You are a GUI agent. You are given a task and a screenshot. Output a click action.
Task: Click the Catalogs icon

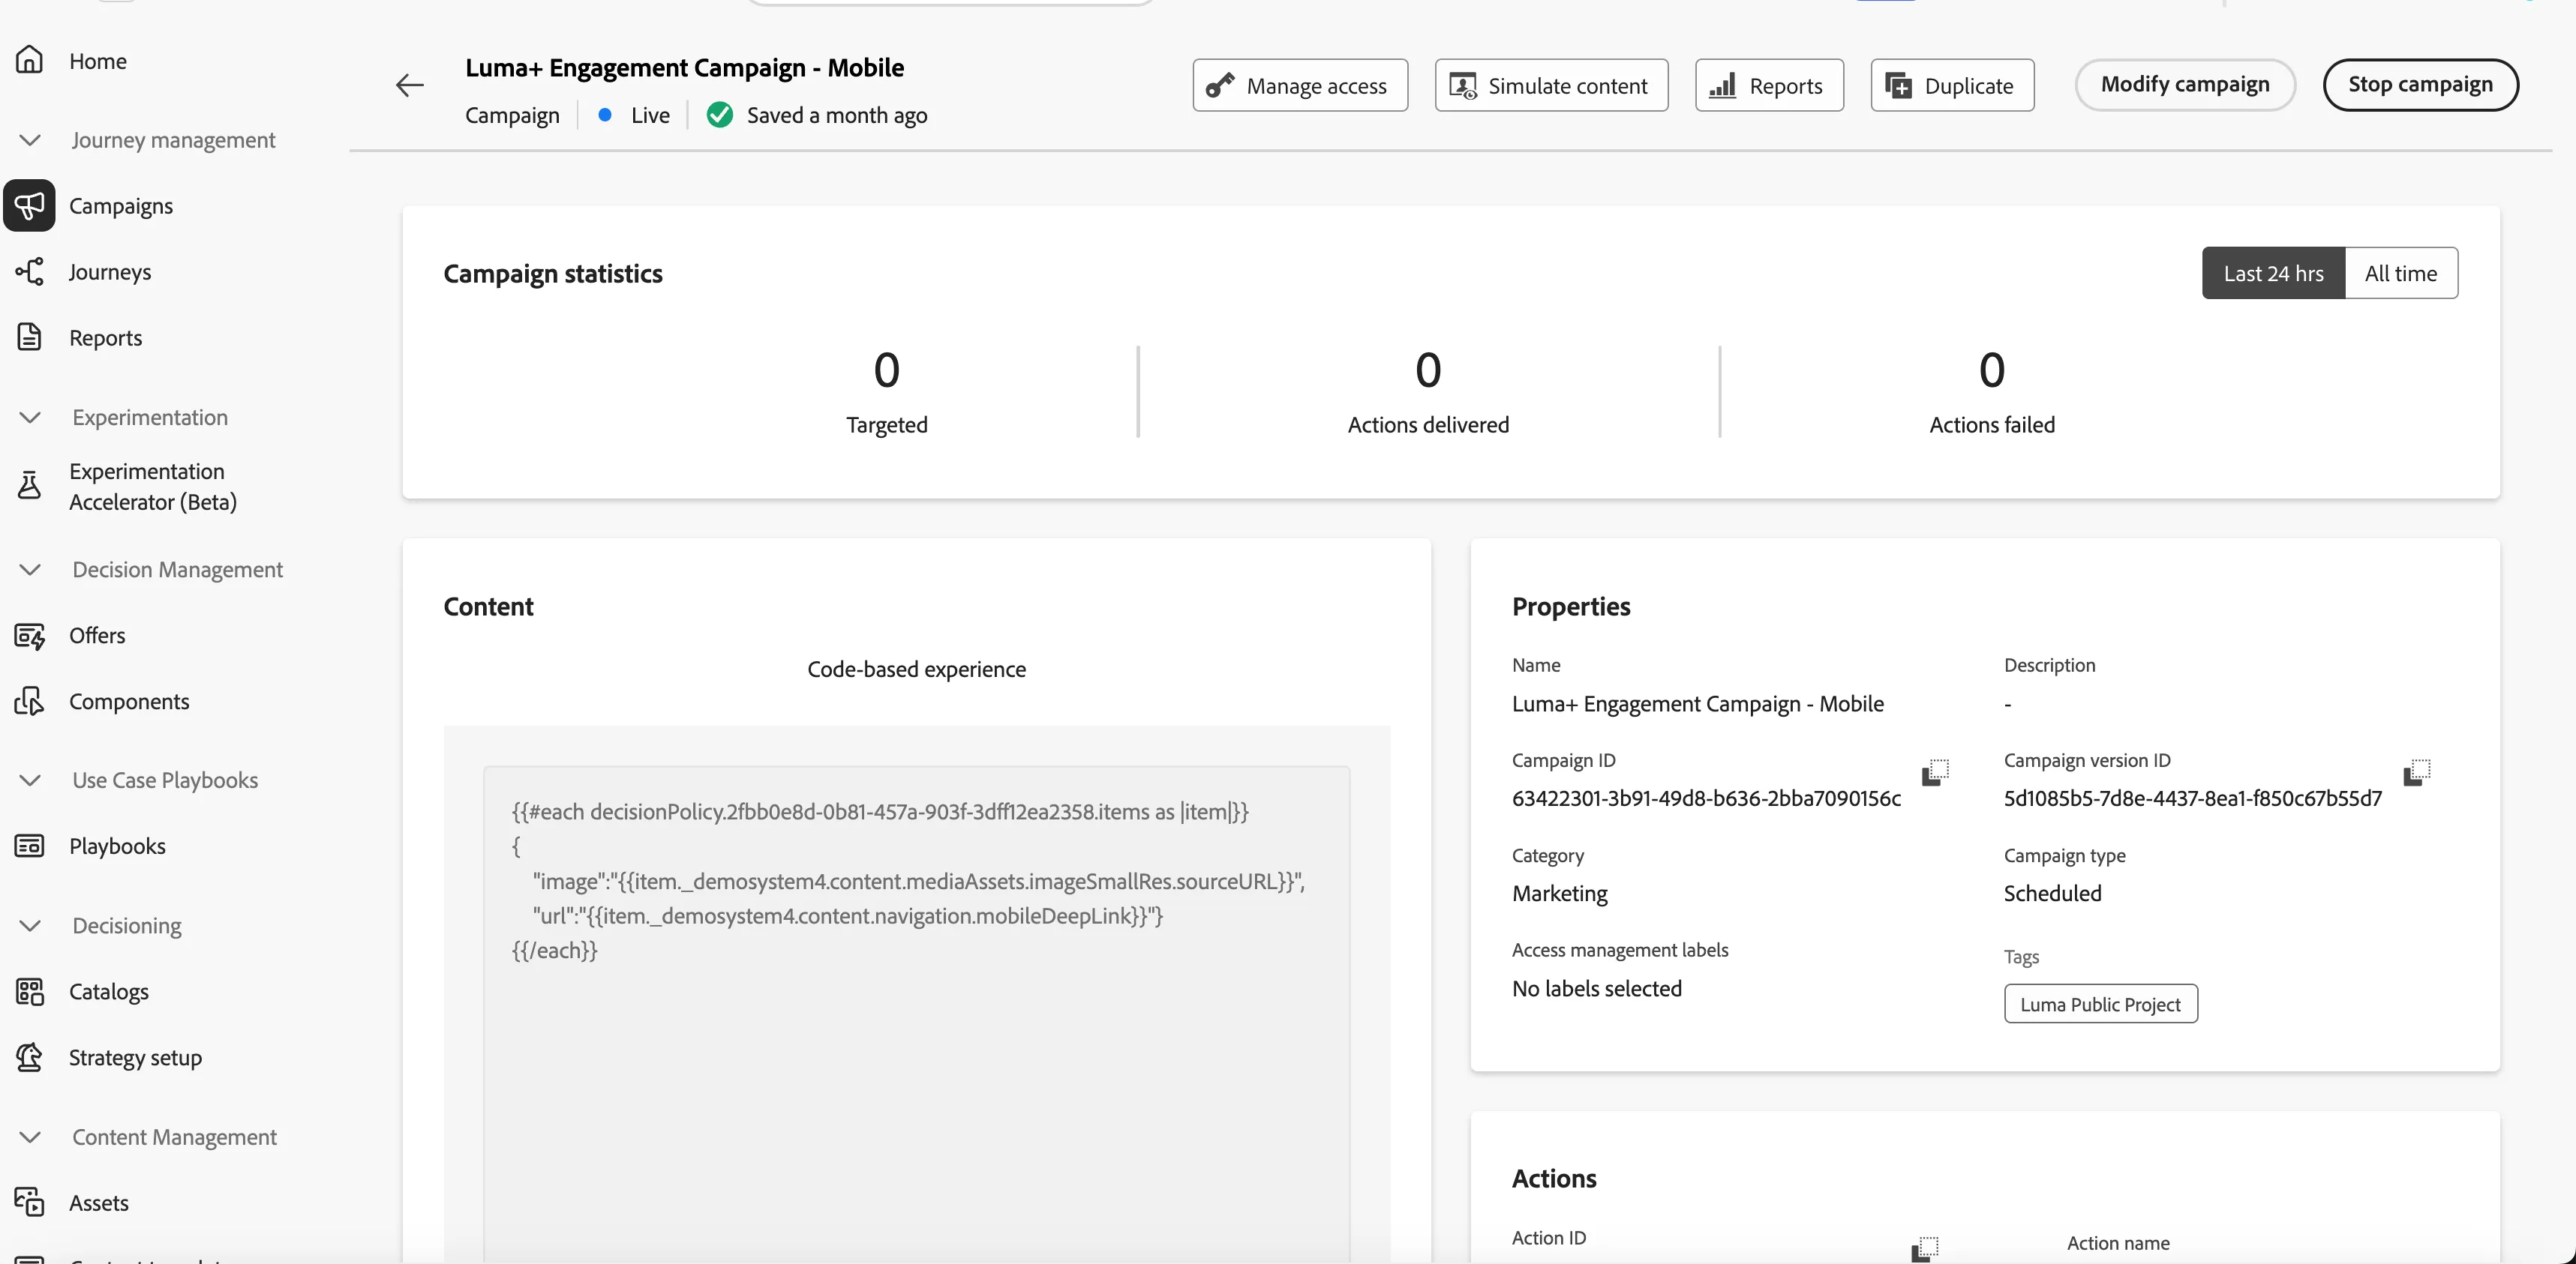point(29,992)
